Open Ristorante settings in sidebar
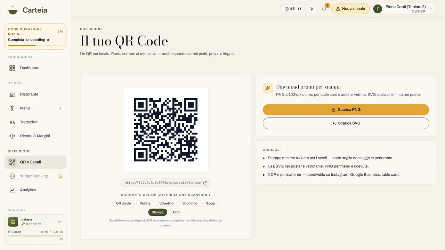The width and height of the screenshot is (445, 250). tap(35, 94)
